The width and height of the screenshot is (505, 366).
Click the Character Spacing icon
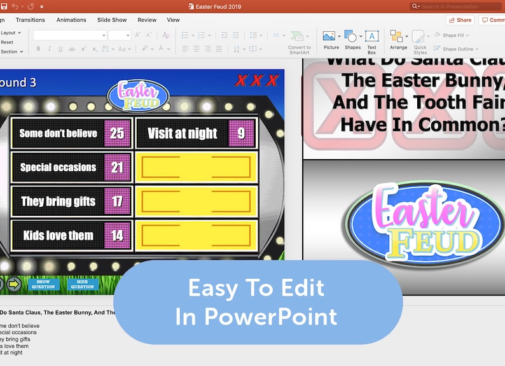click(x=106, y=49)
